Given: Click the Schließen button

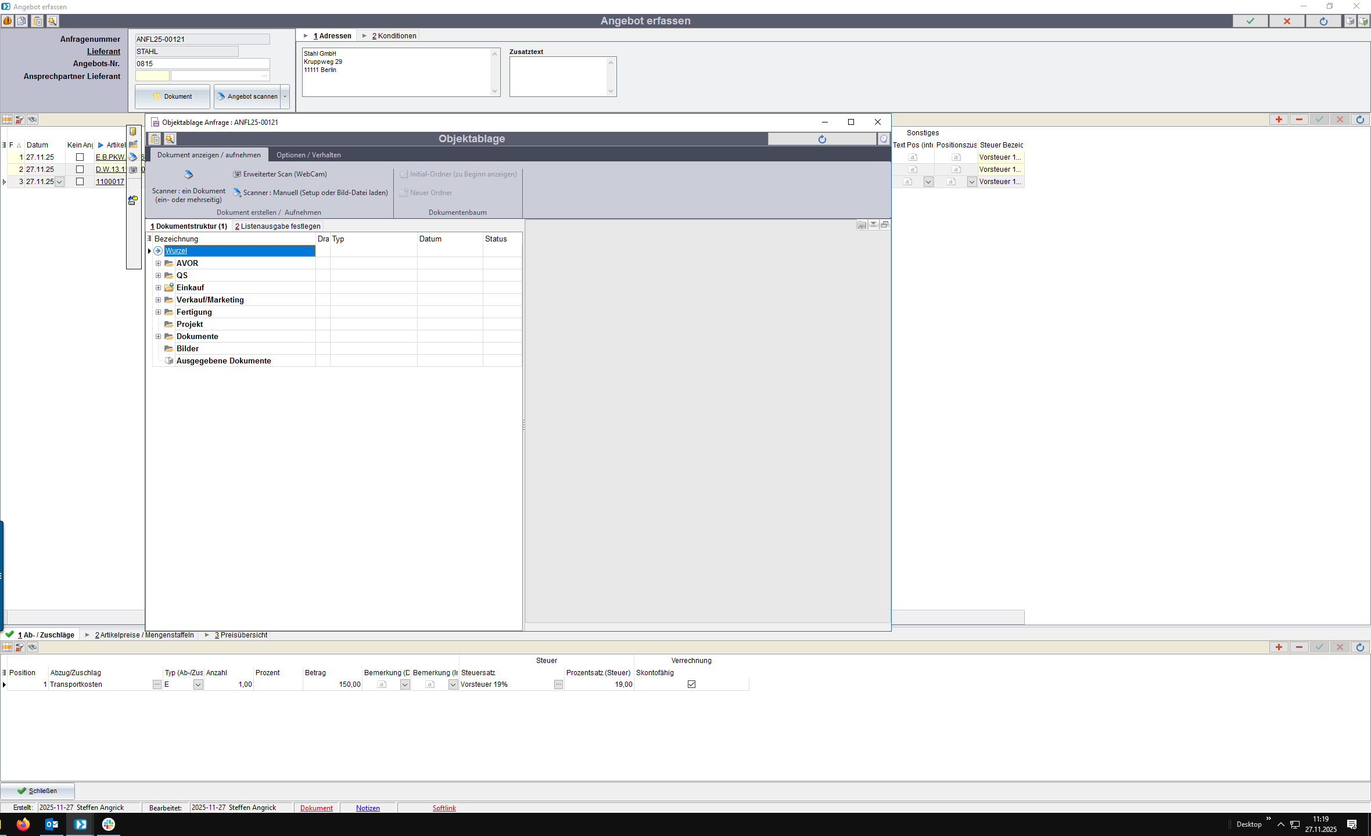Looking at the screenshot, I should click(38, 791).
